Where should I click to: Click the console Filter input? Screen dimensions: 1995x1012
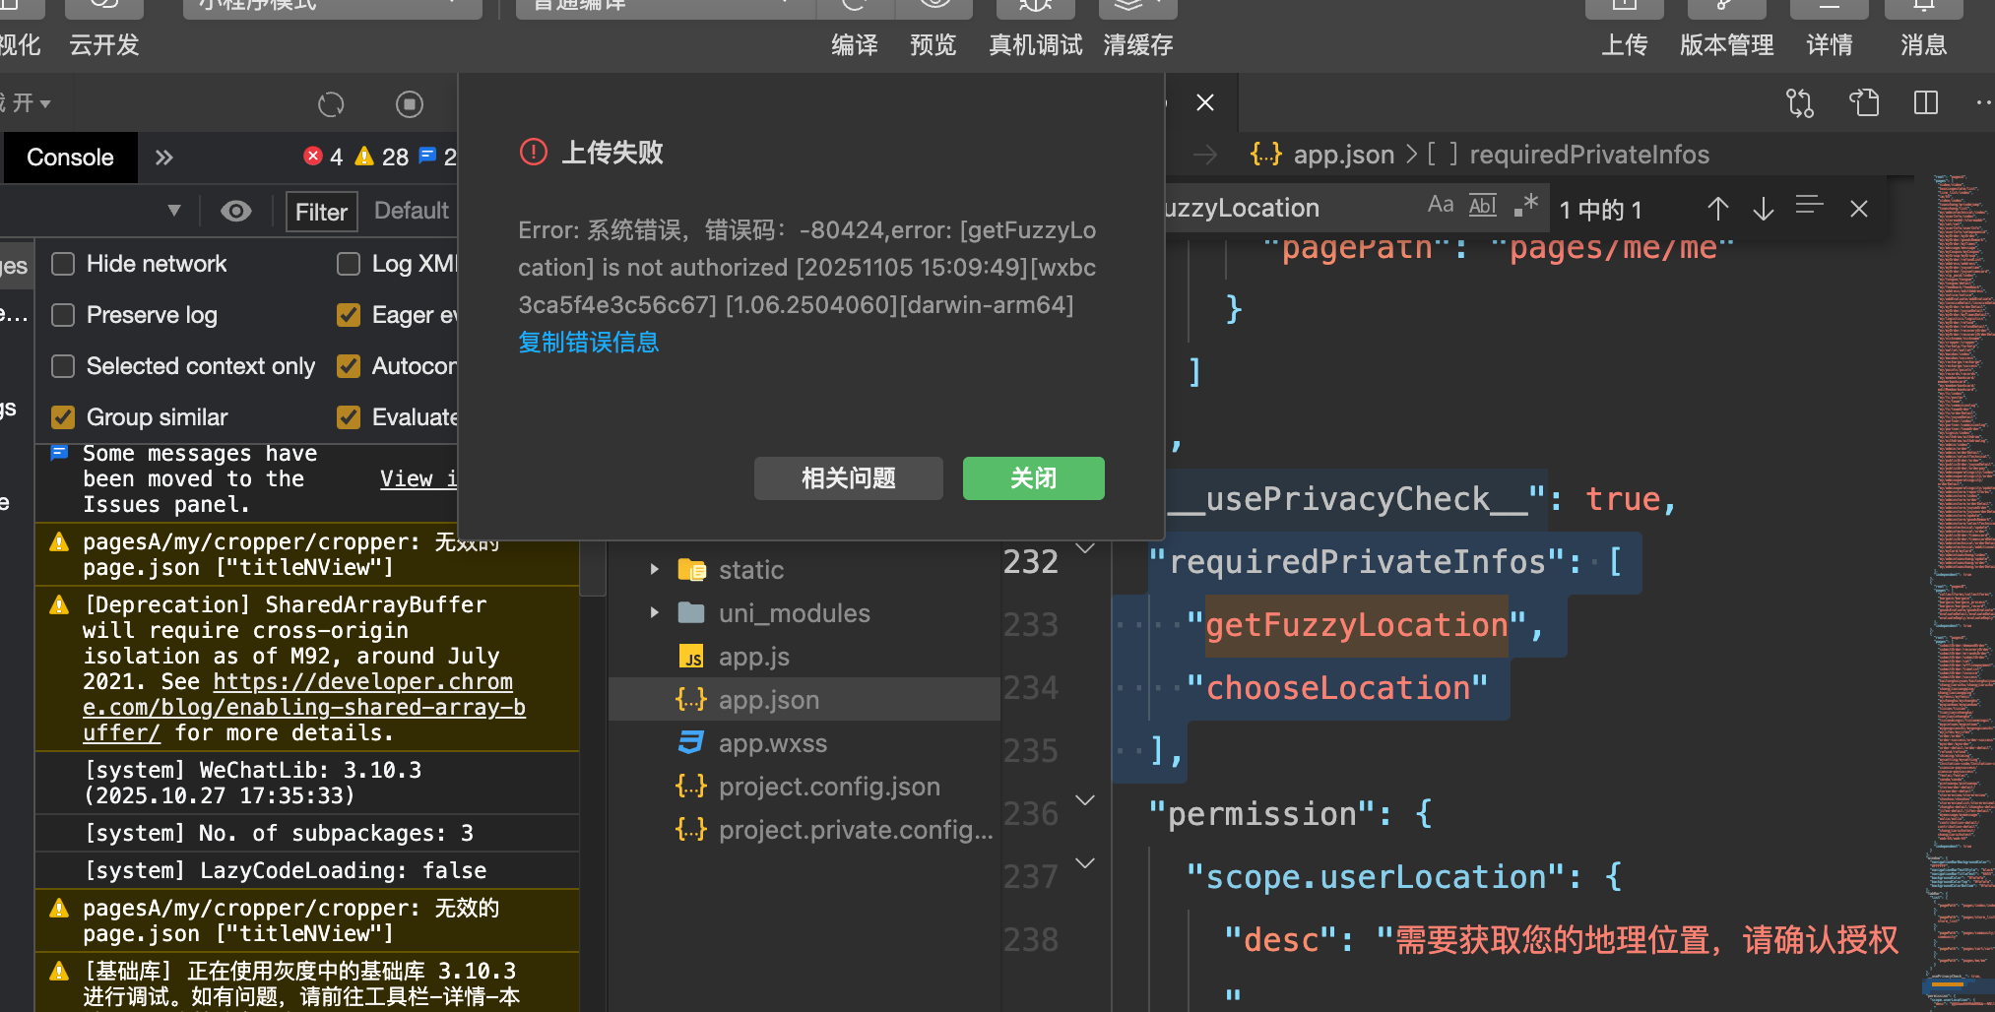click(322, 212)
